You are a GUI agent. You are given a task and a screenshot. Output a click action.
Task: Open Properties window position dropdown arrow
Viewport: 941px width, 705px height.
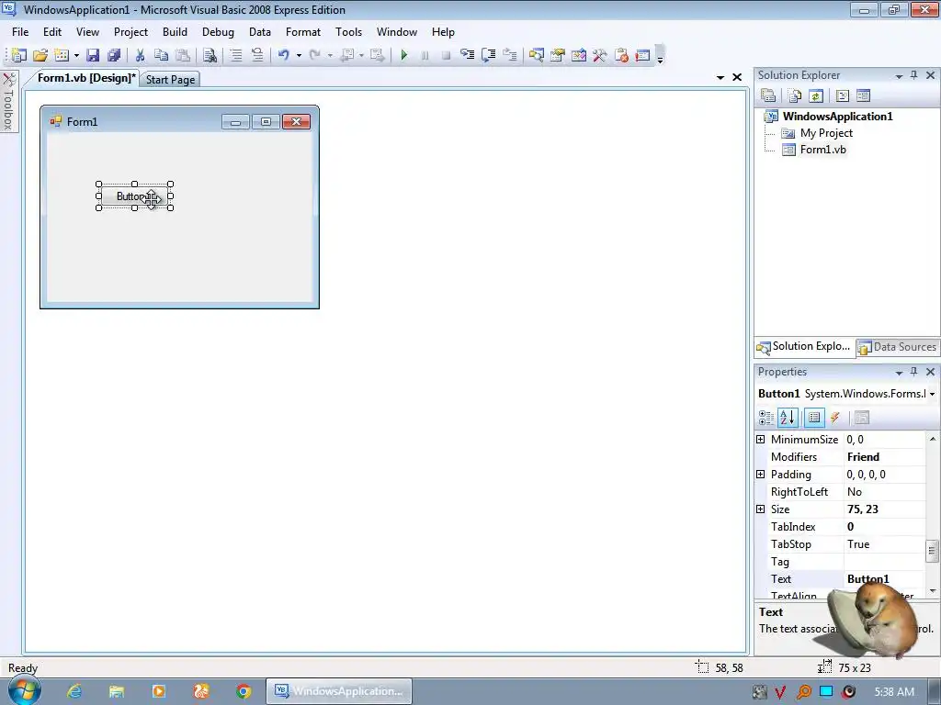[x=899, y=373]
